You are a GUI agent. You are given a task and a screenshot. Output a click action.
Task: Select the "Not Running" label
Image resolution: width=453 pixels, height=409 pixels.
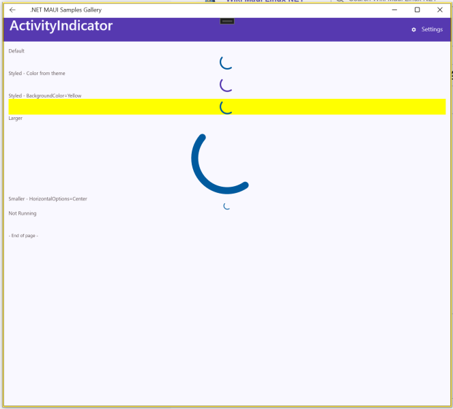(x=23, y=213)
